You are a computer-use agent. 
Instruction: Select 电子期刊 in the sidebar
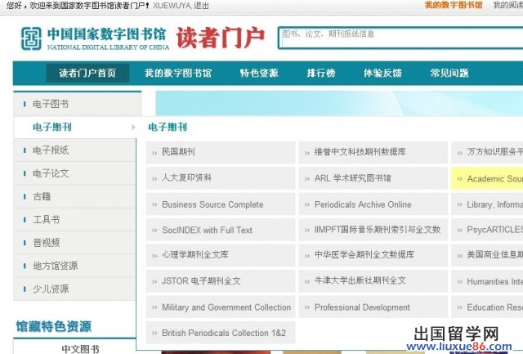[75, 127]
